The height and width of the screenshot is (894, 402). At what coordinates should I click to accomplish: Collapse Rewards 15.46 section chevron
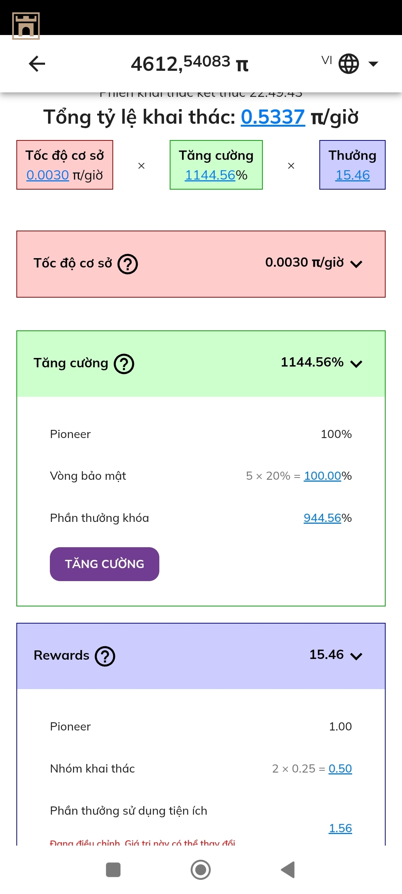356,656
